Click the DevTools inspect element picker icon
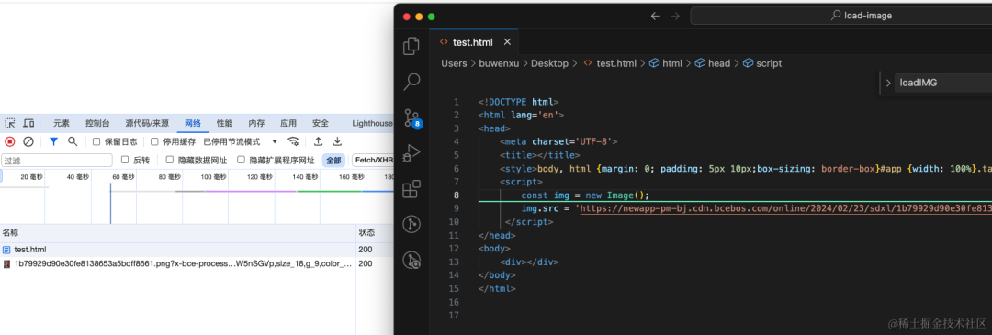992x335 pixels. point(10,123)
